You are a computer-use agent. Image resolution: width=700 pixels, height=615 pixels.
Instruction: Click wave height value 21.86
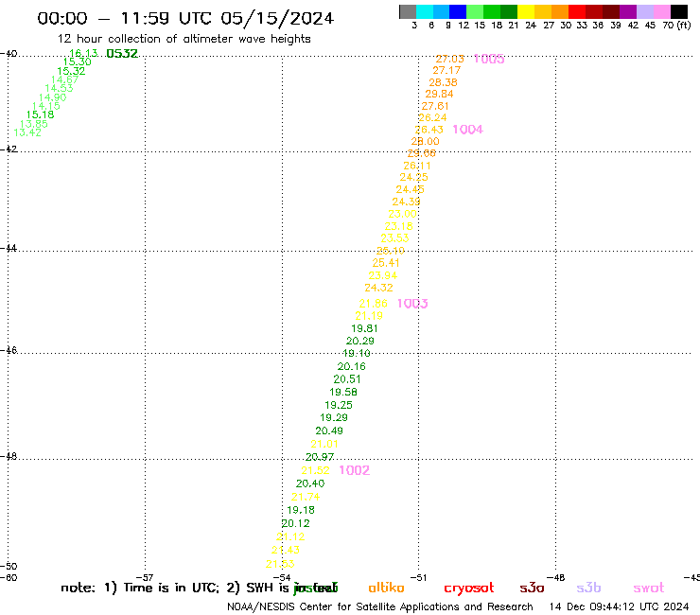[374, 304]
